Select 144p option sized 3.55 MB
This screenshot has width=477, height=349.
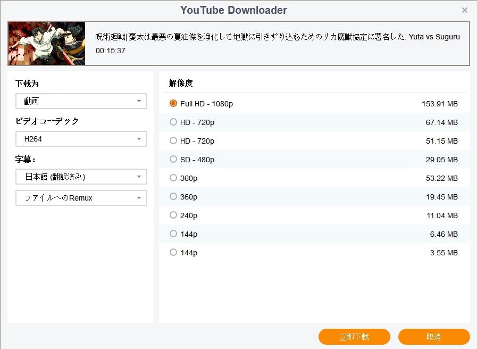[173, 252]
